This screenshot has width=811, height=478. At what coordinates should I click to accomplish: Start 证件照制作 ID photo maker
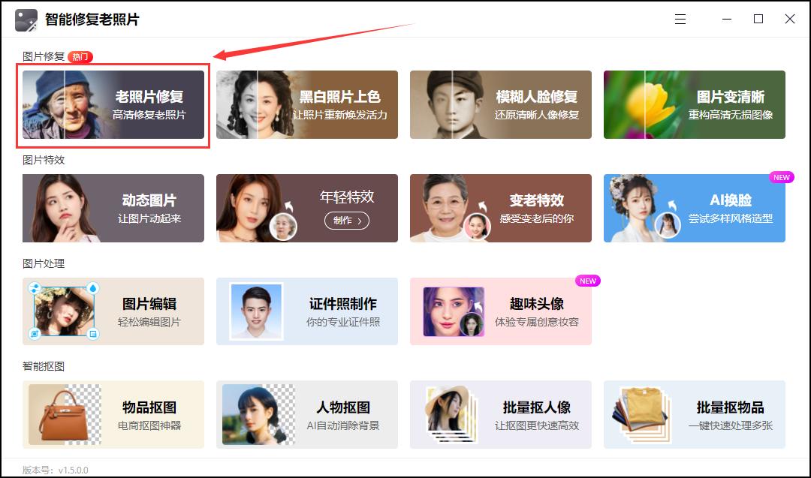tap(306, 311)
